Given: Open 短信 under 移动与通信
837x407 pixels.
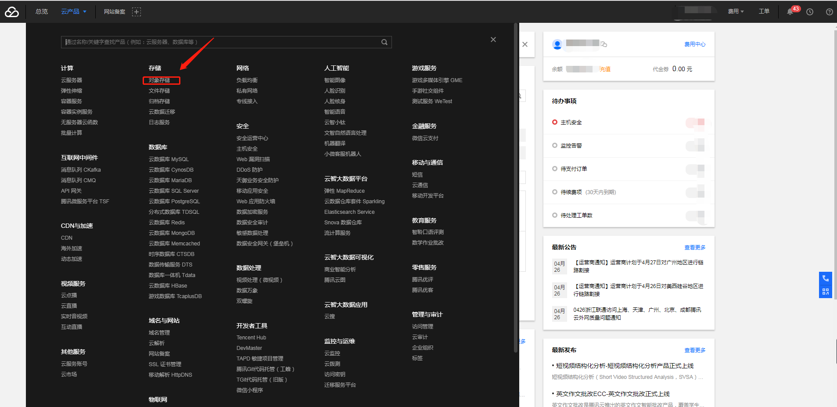Looking at the screenshot, I should point(417,175).
